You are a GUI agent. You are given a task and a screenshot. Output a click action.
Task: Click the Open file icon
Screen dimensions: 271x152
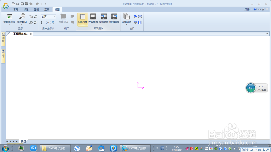pos(18,4)
